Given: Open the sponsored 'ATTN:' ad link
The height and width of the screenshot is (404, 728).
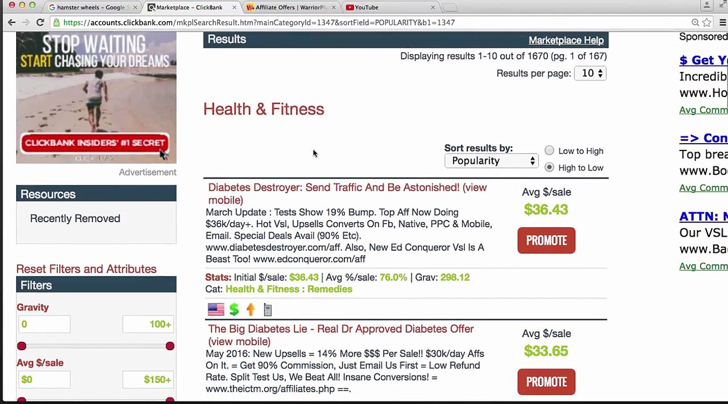Looking at the screenshot, I should (x=703, y=216).
